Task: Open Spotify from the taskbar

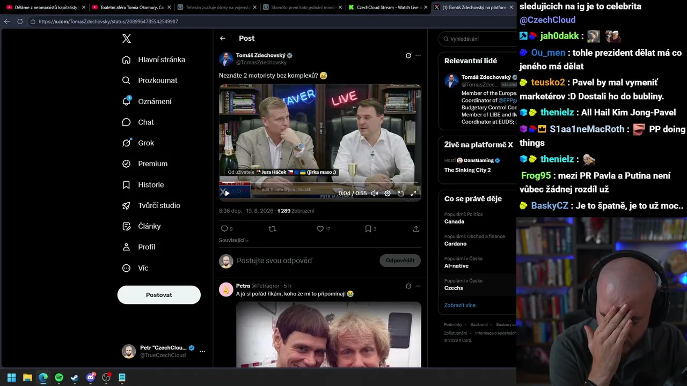Action: 59,377
